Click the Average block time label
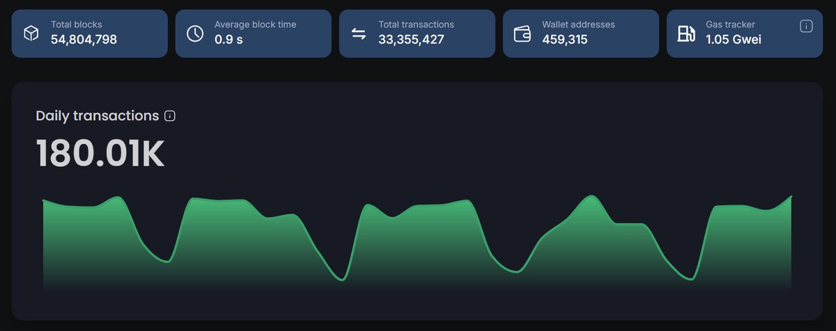 click(255, 24)
